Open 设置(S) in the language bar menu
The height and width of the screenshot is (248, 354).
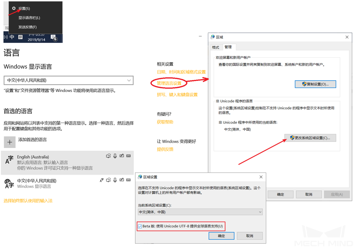tap(24, 8)
